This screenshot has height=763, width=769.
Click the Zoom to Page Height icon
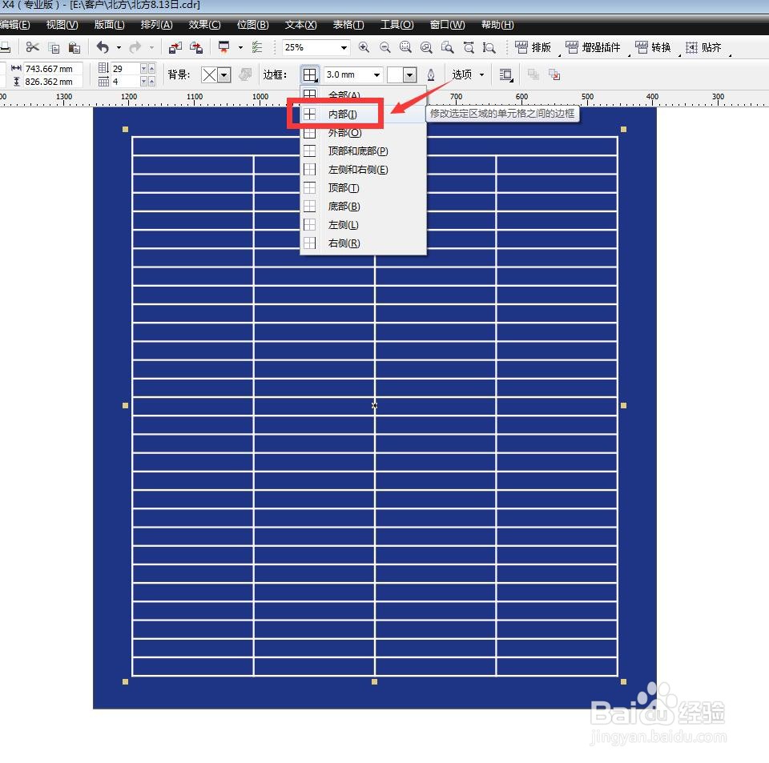[489, 47]
